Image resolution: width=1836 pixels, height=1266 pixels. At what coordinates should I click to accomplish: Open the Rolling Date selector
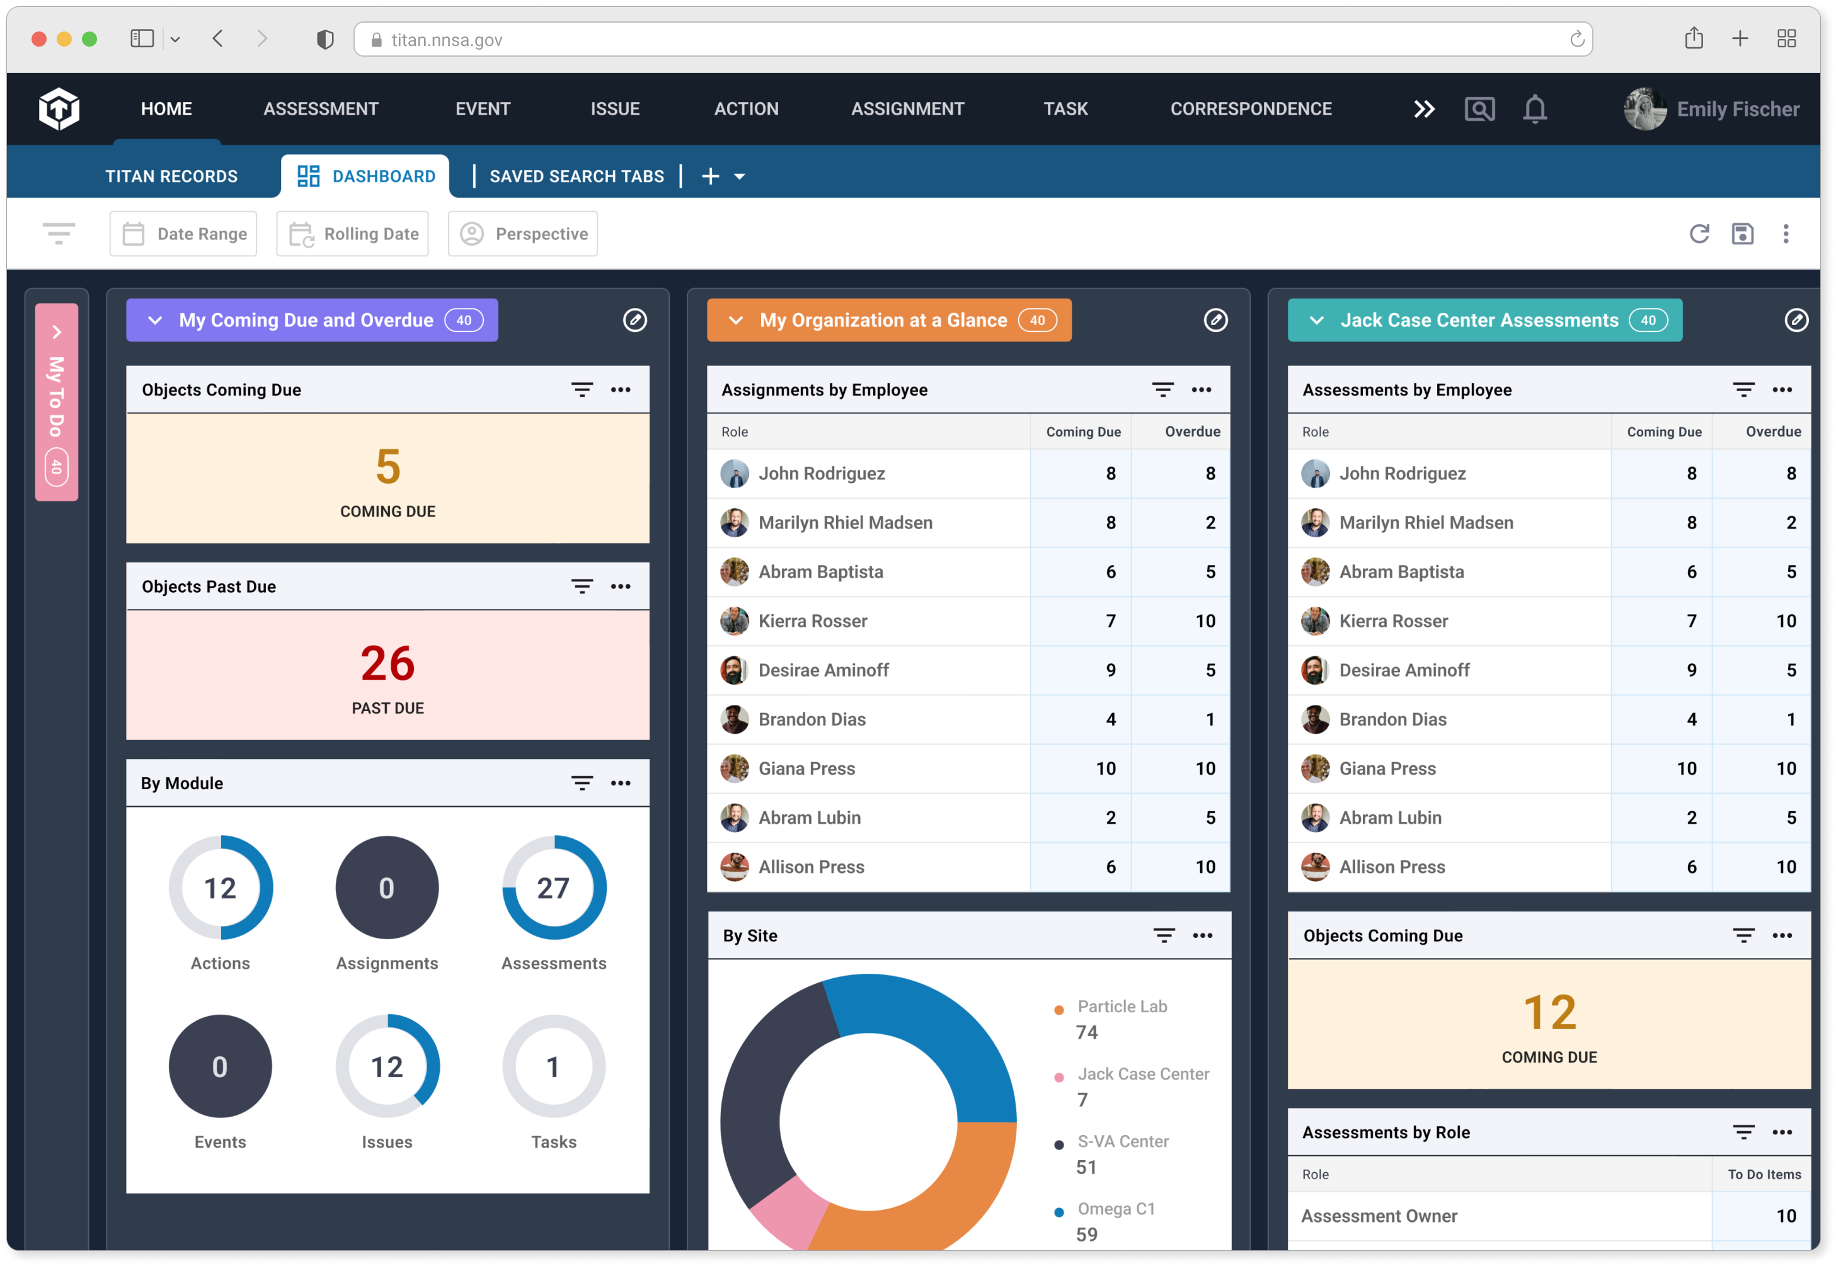[x=352, y=233]
